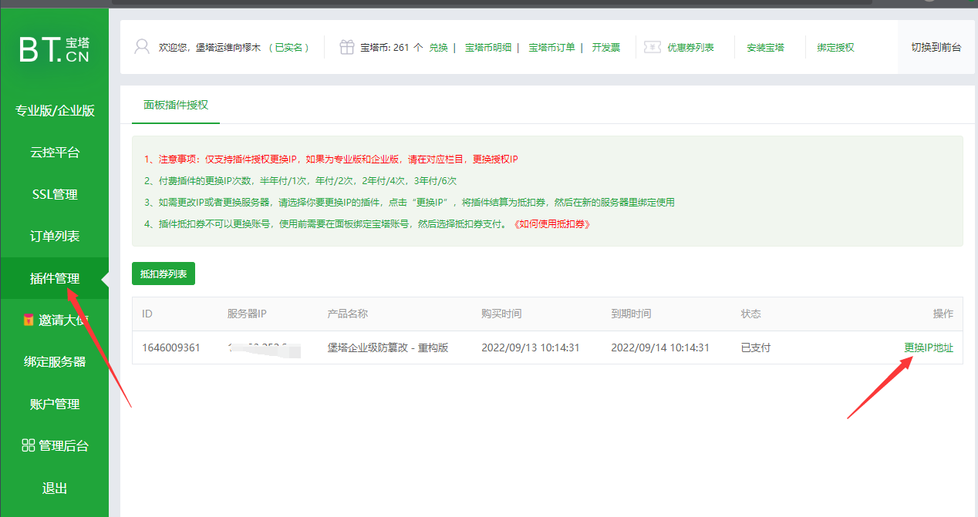Open 宝塔币明细 link
The image size is (978, 517).
[488, 47]
